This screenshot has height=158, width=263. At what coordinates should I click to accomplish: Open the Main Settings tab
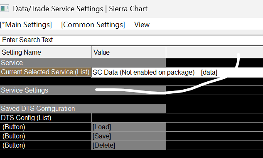click(26, 25)
